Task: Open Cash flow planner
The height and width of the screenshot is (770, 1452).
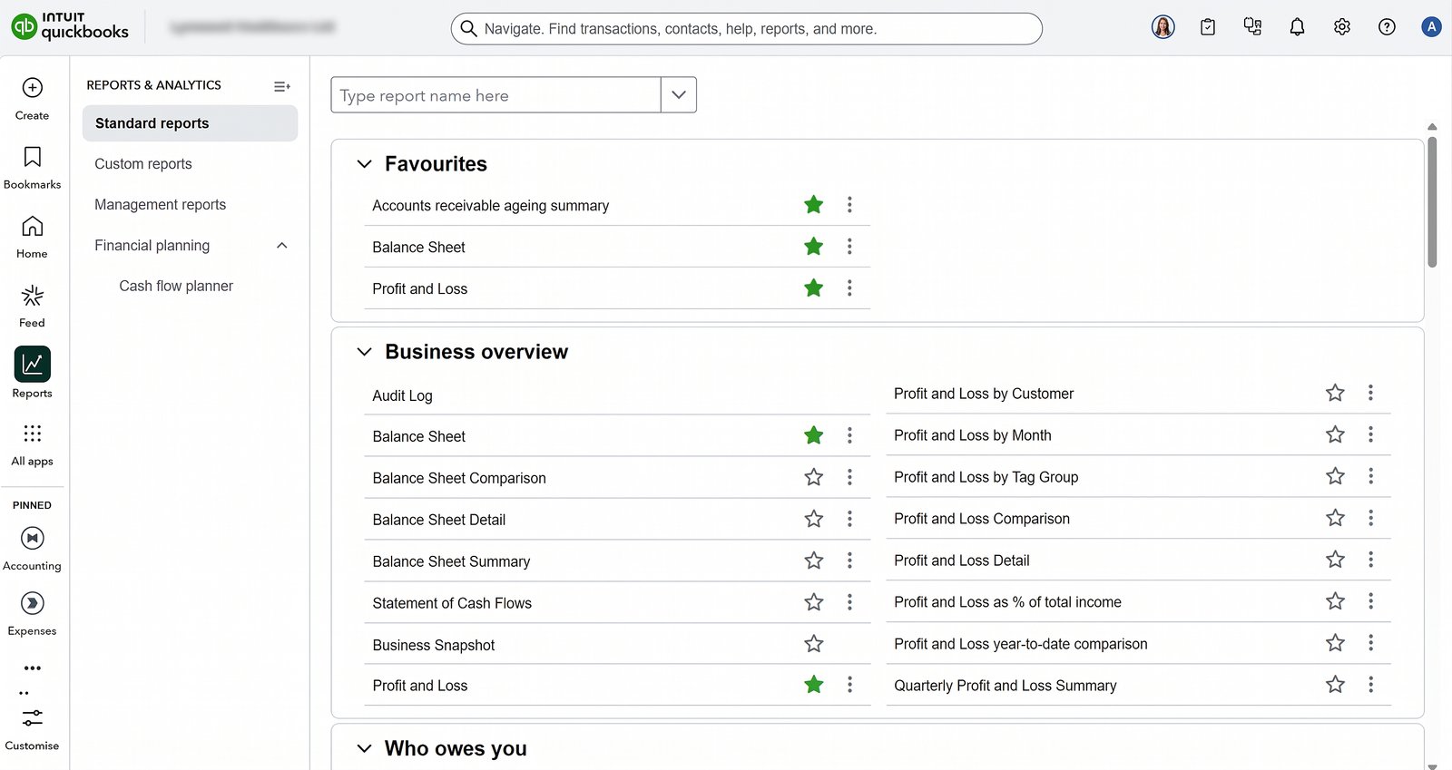Action: 176,287
